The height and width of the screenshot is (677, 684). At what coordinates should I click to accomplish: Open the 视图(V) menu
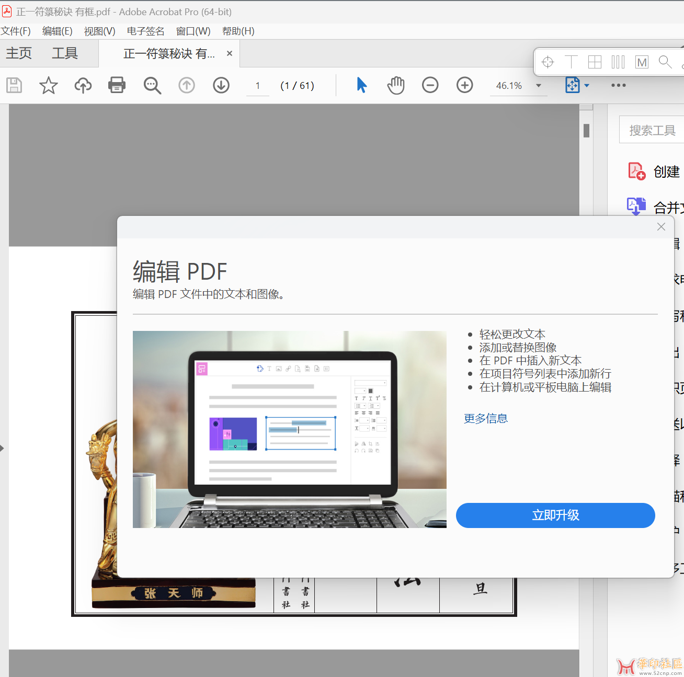(x=100, y=31)
